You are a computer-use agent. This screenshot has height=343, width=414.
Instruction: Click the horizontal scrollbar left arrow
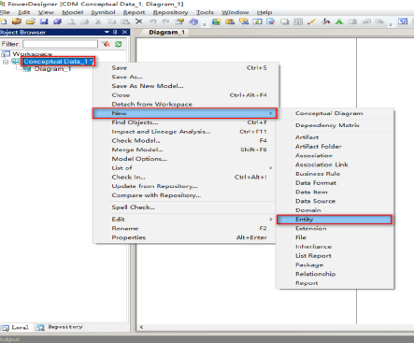141,327
